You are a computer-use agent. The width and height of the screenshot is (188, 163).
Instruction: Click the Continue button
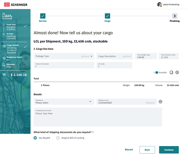169,150
